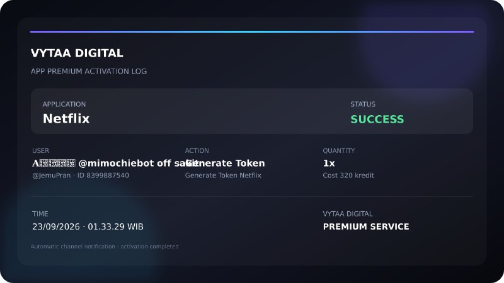
Task: Select the APP PREMIUM ACTIVATION LOG subtitle
Action: (x=89, y=71)
